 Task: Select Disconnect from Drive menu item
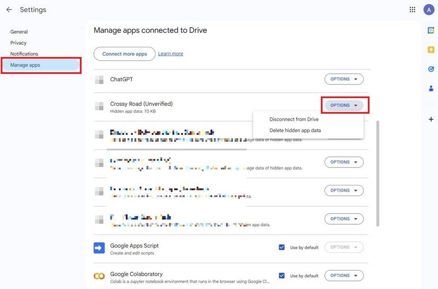[294, 120]
